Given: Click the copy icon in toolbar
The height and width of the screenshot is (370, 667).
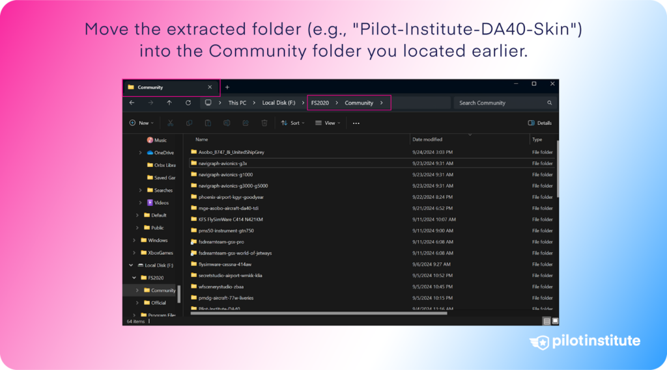Looking at the screenshot, I should click(x=189, y=123).
